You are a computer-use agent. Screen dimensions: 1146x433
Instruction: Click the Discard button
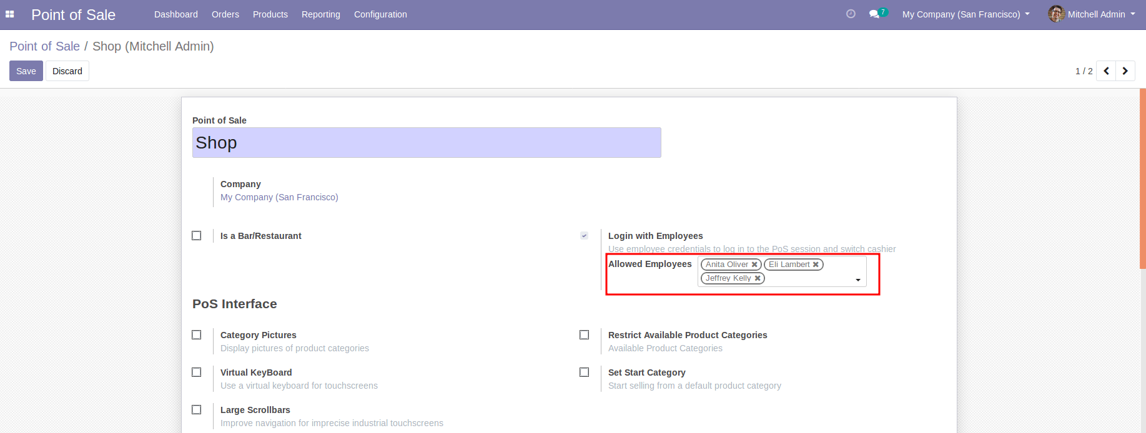(67, 71)
